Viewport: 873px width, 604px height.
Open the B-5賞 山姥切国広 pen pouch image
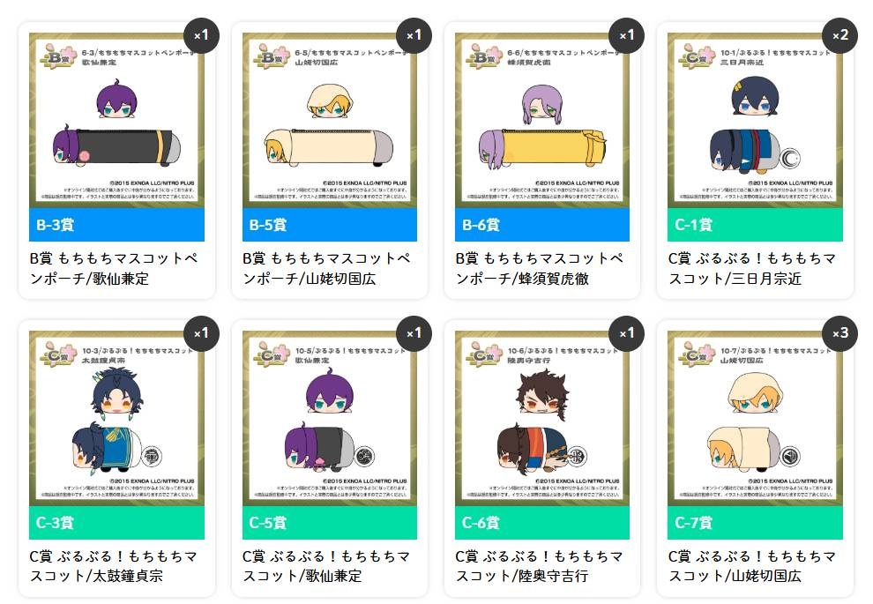330,120
